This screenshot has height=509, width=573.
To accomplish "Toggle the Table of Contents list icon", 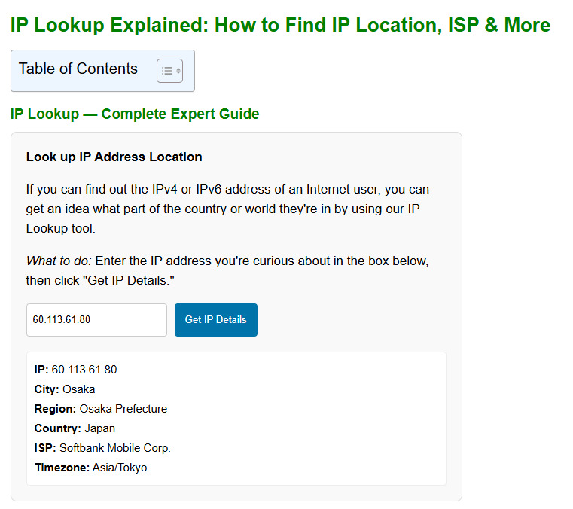I will point(169,71).
